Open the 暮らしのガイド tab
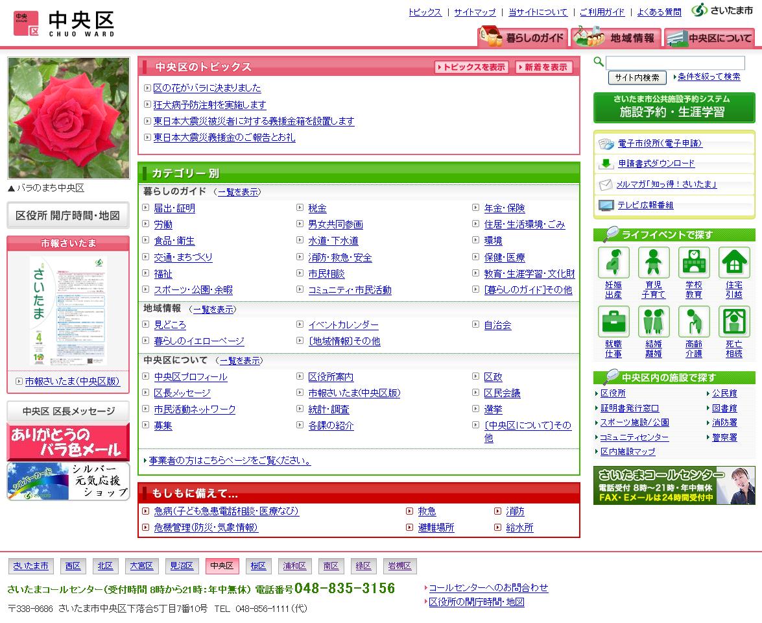The width and height of the screenshot is (762, 623). pyautogui.click(x=523, y=38)
